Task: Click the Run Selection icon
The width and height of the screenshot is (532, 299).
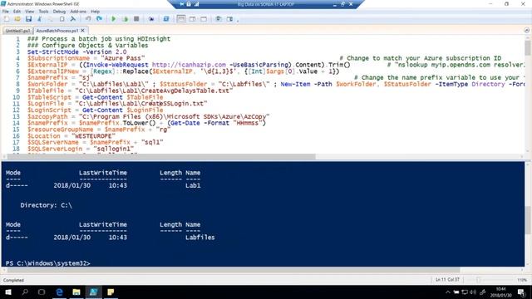Action: pos(126,19)
